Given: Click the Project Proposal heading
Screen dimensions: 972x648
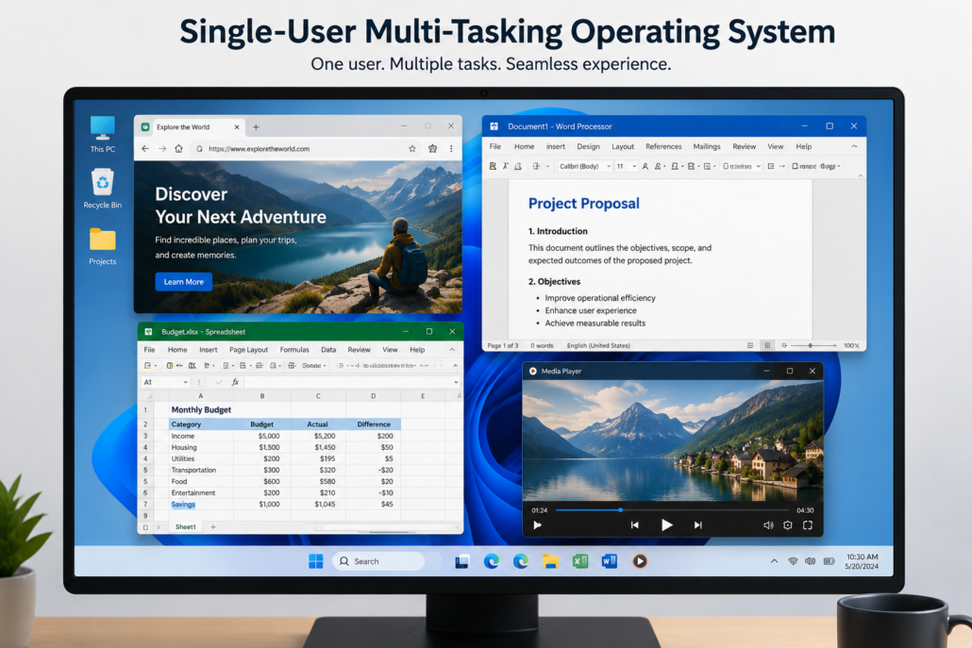Looking at the screenshot, I should (x=583, y=203).
